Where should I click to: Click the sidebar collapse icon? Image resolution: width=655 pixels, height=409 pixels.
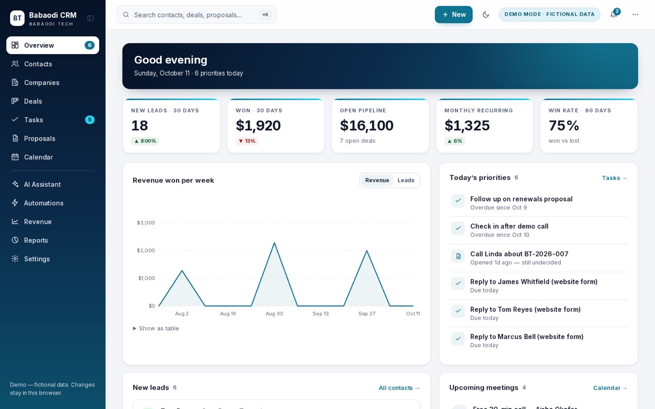(x=91, y=18)
